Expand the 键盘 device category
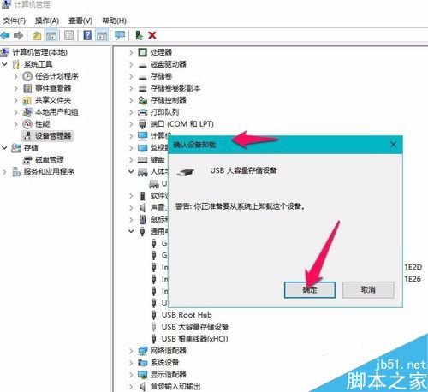 click(131, 160)
